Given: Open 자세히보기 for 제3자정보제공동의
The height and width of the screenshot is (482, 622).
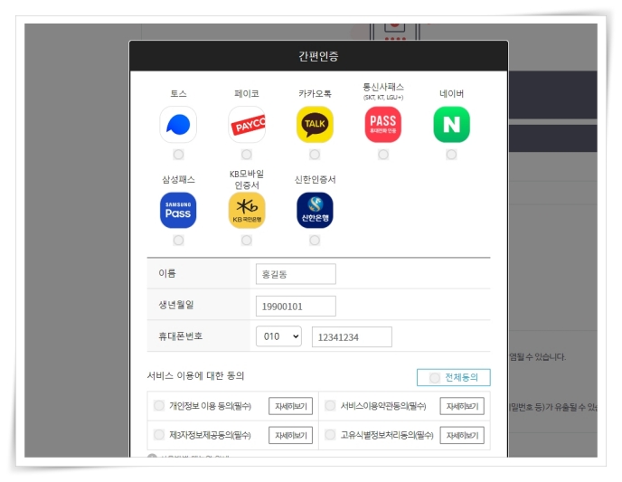Looking at the screenshot, I should click(291, 435).
